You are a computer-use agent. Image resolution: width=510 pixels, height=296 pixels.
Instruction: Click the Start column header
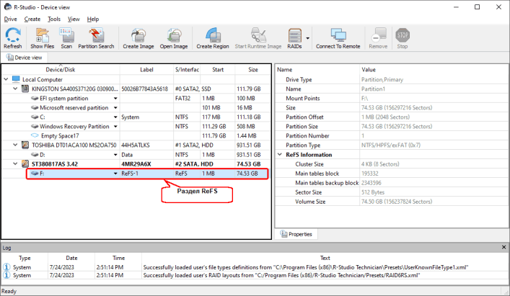[x=218, y=69]
